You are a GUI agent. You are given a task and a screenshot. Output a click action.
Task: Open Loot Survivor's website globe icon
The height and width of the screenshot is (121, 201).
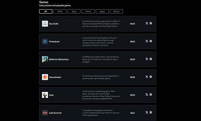[x=151, y=112]
